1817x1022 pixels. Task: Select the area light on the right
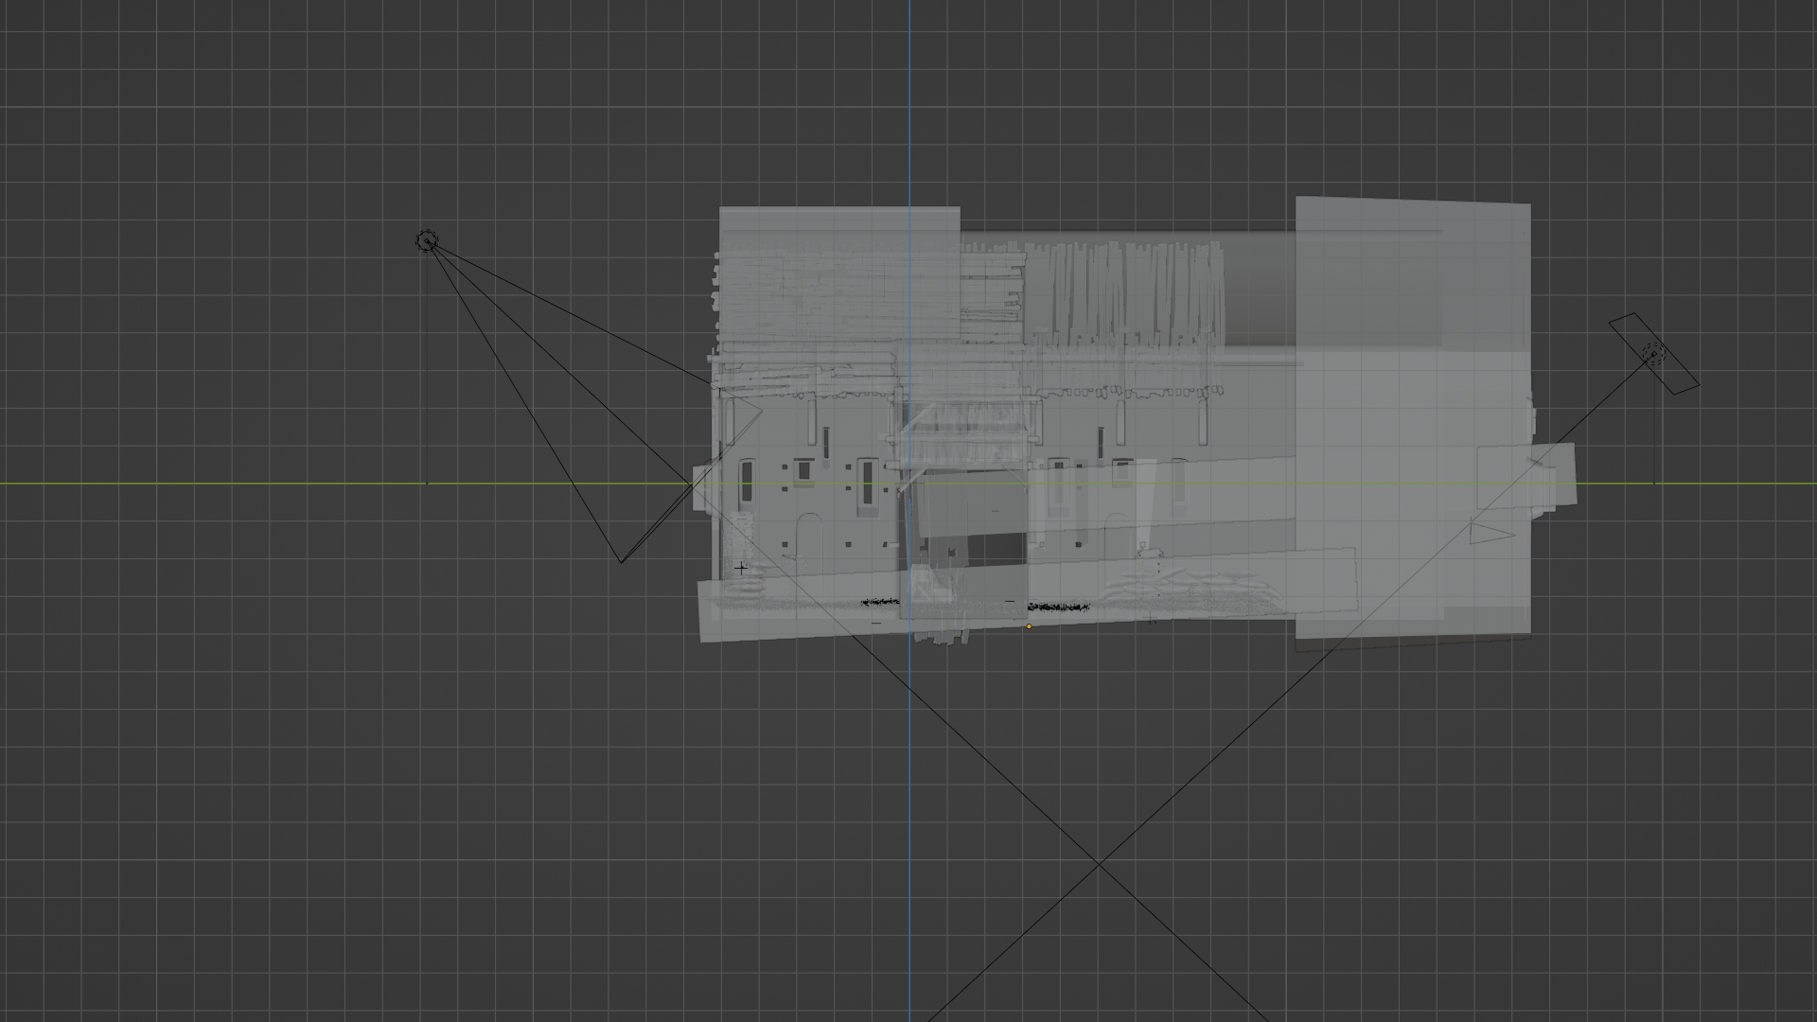coord(1653,353)
